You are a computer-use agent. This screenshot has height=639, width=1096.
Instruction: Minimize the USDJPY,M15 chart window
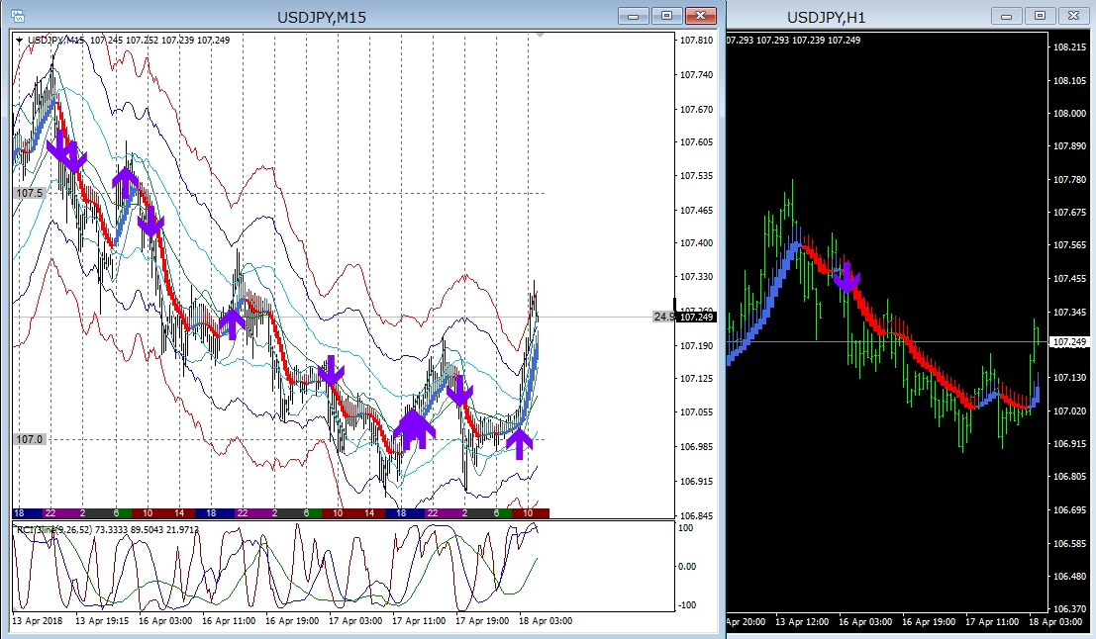coord(634,16)
